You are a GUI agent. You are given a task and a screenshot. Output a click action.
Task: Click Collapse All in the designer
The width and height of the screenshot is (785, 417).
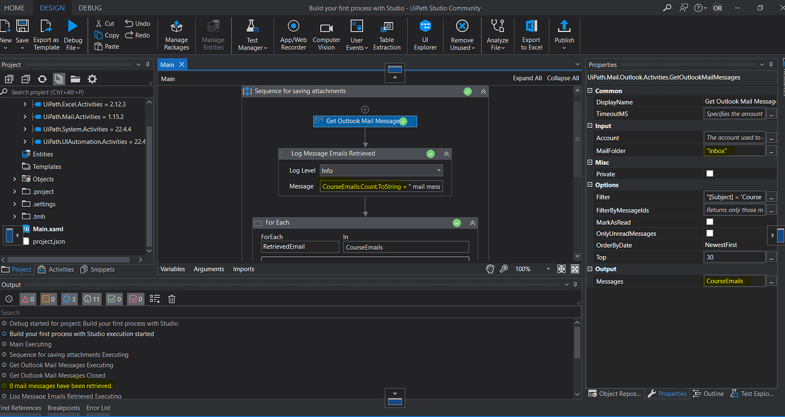pyautogui.click(x=563, y=78)
